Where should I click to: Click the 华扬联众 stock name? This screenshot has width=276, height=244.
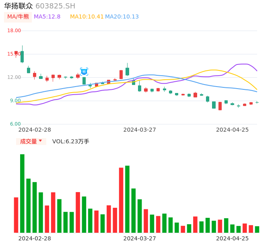(x=19, y=6)
